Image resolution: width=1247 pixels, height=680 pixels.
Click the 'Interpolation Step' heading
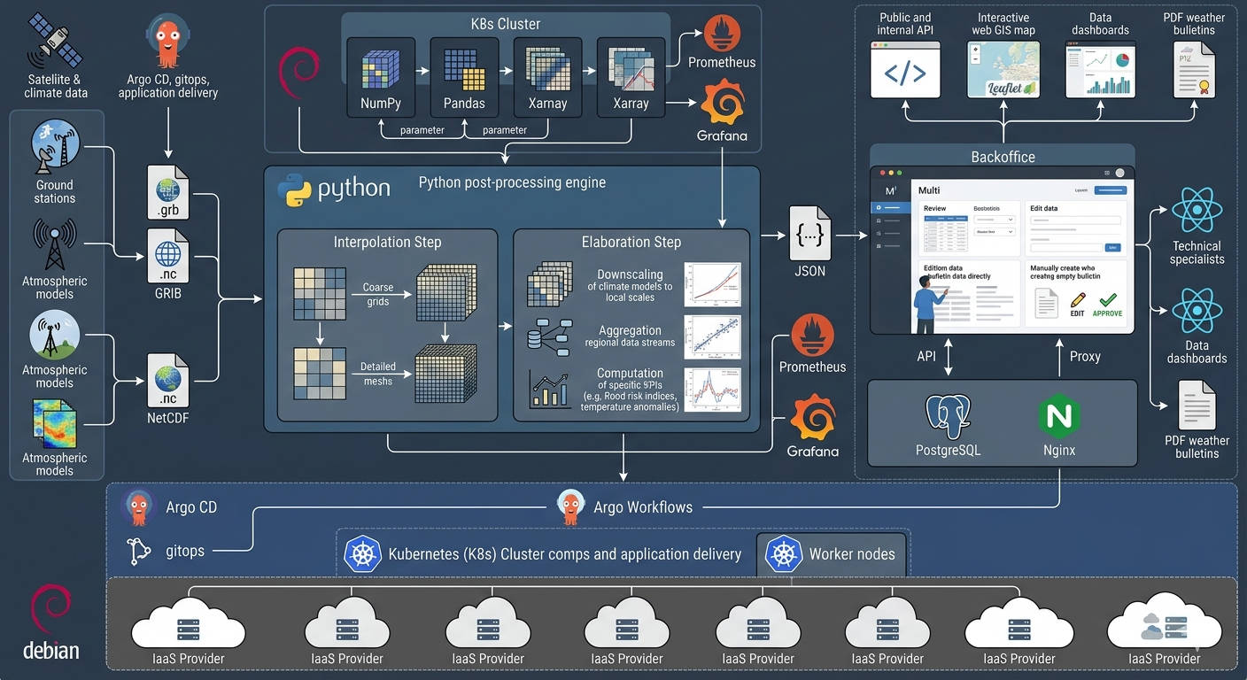(387, 243)
